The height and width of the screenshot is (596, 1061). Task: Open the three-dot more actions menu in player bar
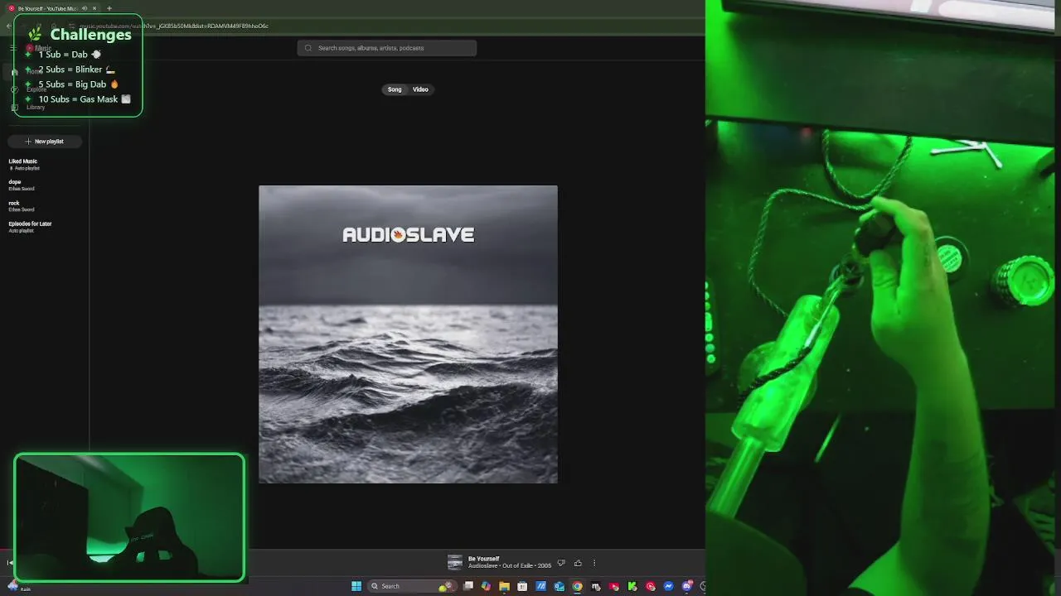point(593,563)
